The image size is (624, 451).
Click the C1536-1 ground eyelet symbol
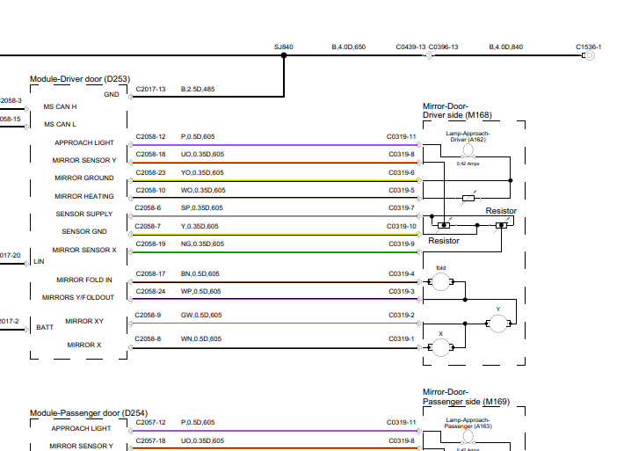589,55
